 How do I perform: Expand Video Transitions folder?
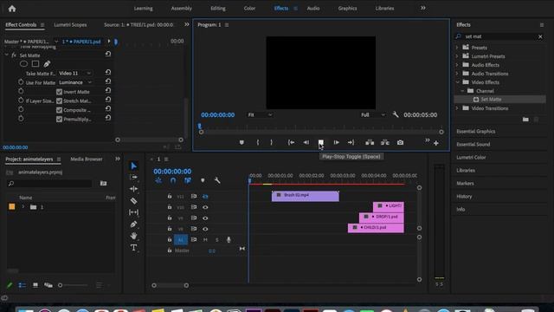click(457, 108)
